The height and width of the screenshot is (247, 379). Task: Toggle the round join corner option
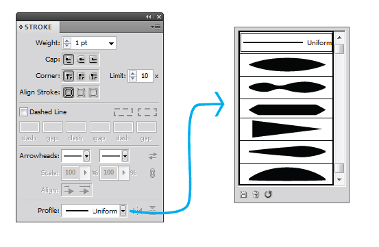(x=81, y=76)
